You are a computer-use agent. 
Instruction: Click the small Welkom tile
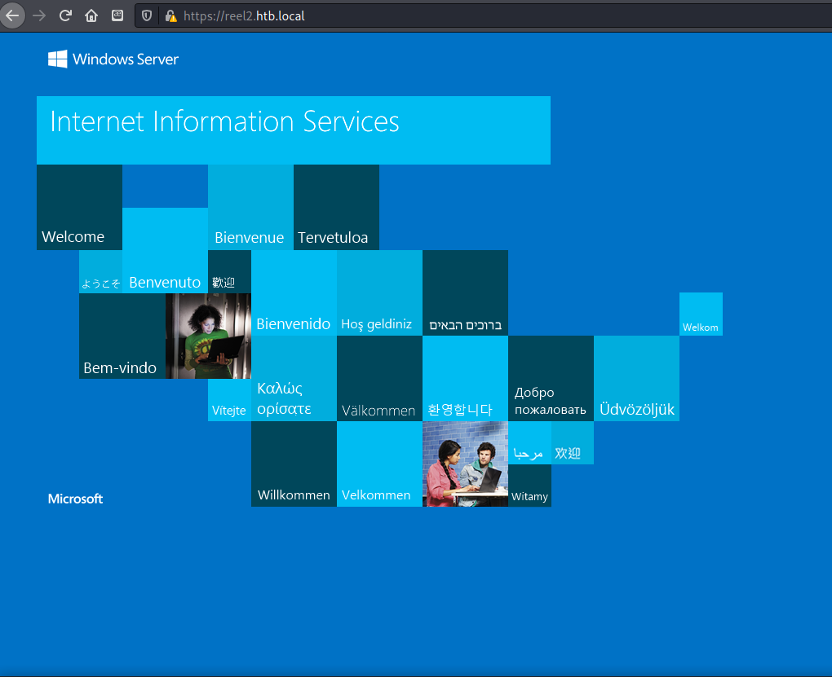pos(701,314)
